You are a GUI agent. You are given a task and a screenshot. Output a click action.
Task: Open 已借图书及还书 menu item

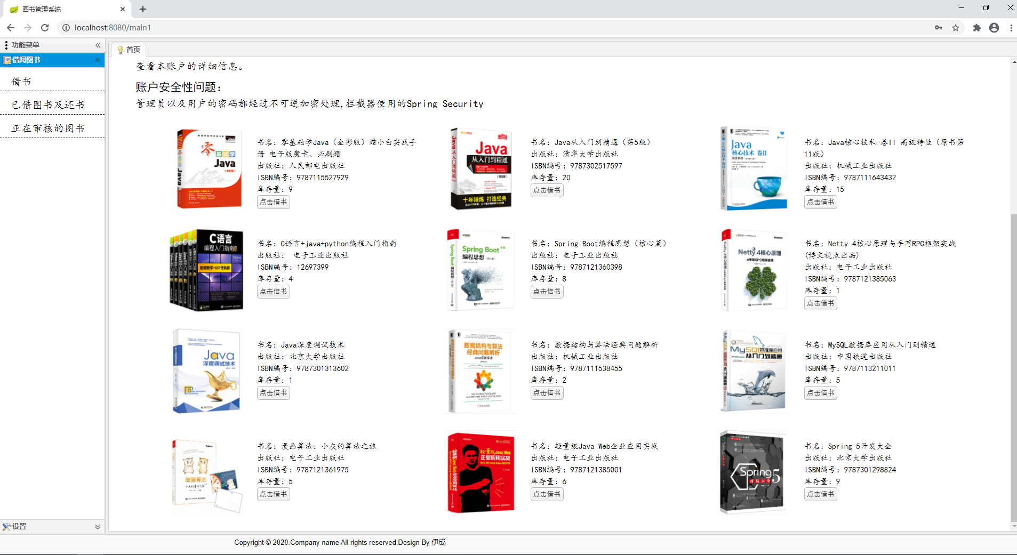pyautogui.click(x=48, y=105)
